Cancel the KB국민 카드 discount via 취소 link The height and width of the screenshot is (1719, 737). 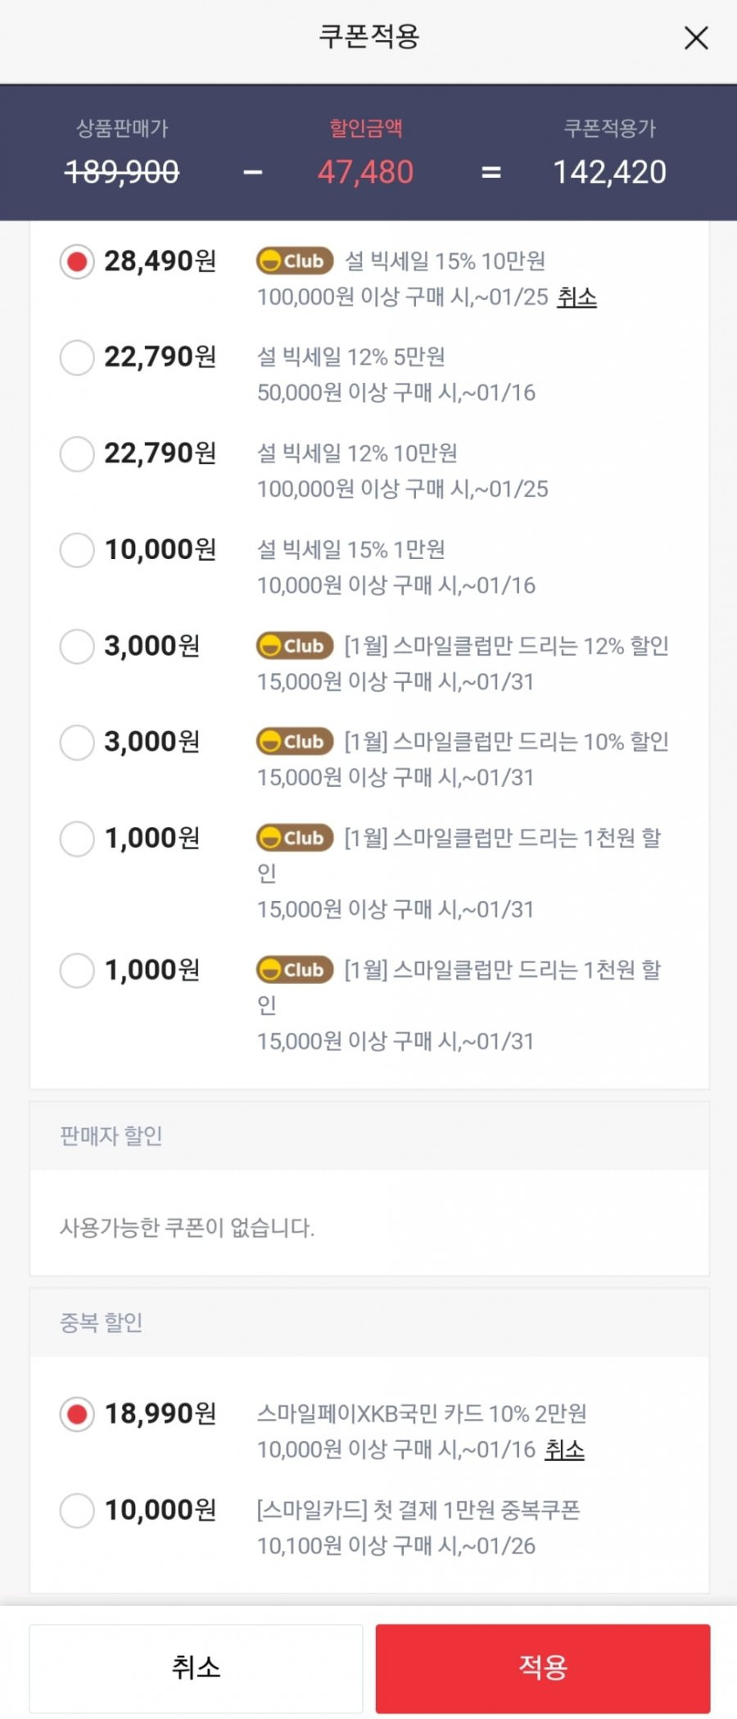tap(565, 1449)
